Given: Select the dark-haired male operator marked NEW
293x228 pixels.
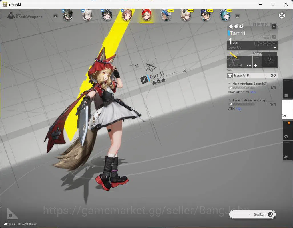Looking at the screenshot, I should click(x=206, y=15).
